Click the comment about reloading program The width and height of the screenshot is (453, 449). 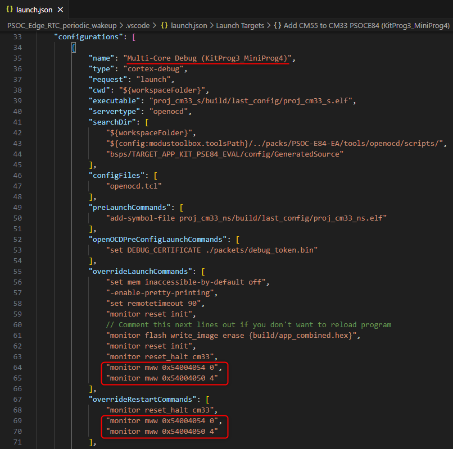(248, 325)
